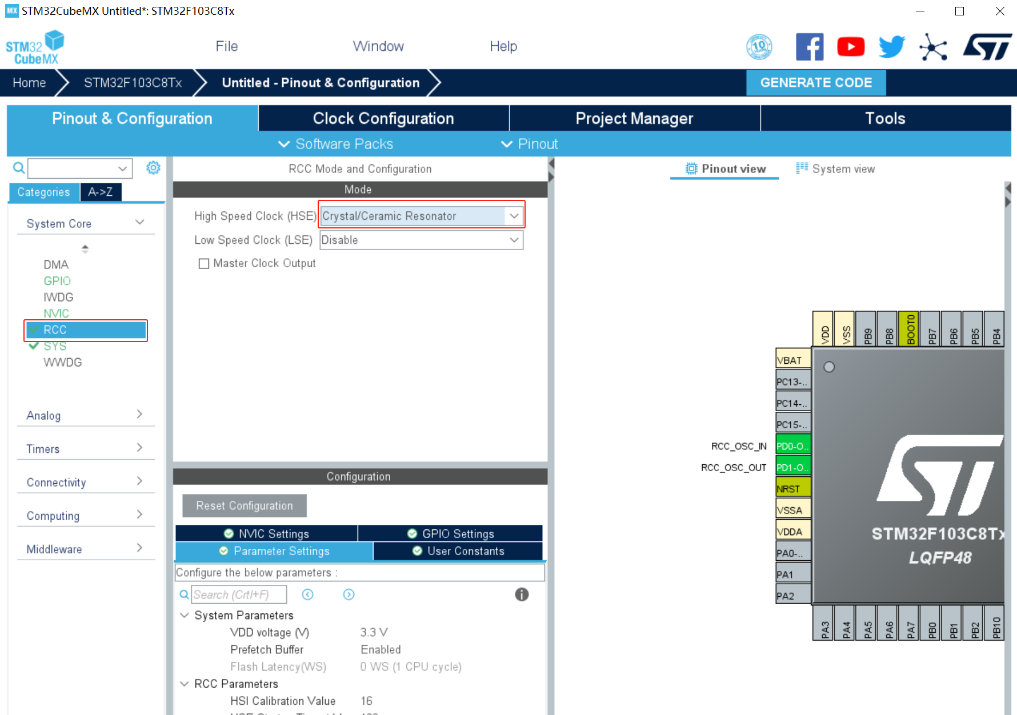Click the Reset Configuration button

[x=245, y=505]
